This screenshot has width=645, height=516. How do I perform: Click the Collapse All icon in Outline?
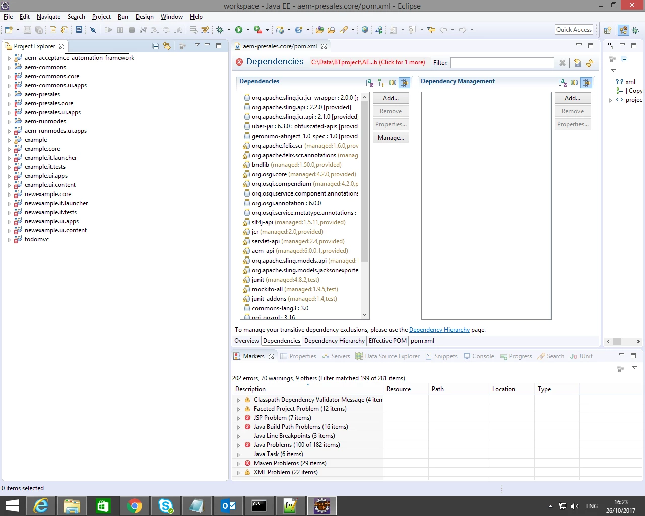point(624,59)
